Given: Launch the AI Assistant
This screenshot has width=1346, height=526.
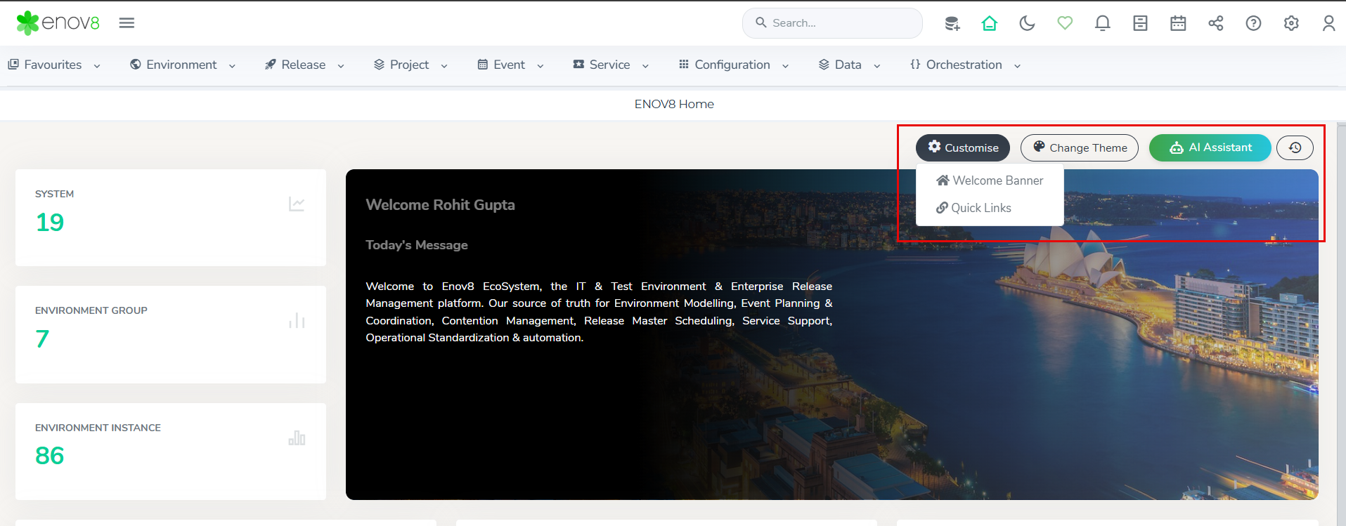Looking at the screenshot, I should point(1210,147).
